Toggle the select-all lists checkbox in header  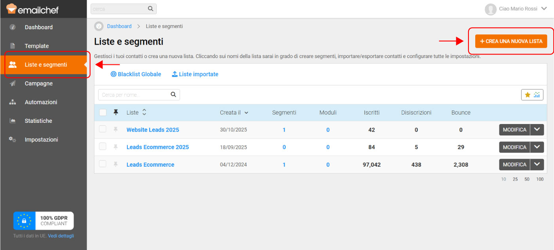pyautogui.click(x=103, y=113)
